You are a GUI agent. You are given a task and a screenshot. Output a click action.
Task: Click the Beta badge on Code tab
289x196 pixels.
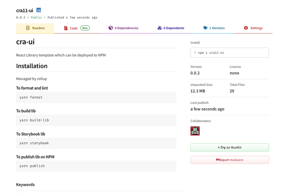(85, 28)
